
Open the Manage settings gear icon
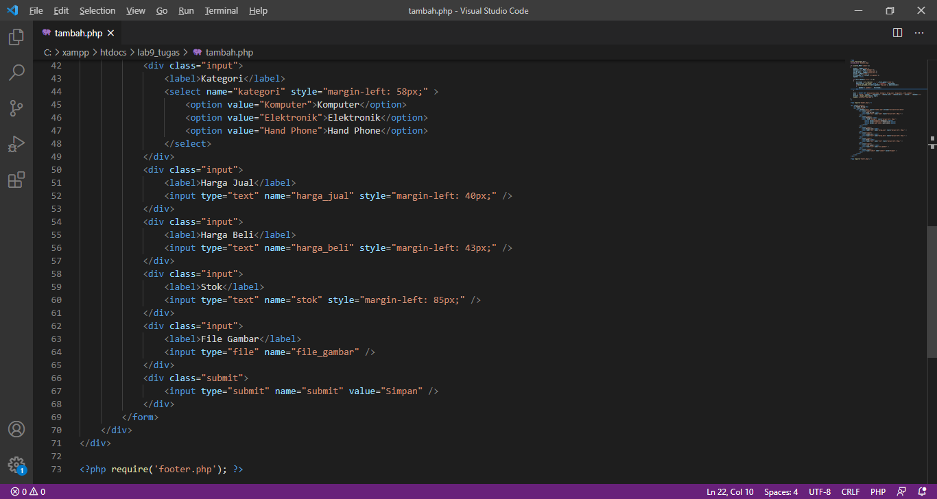(16, 464)
